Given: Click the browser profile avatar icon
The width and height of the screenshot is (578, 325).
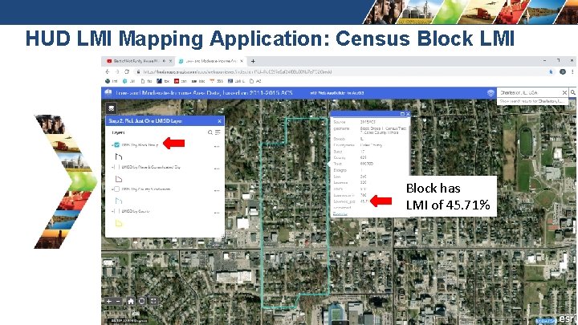Looking at the screenshot, I should [563, 72].
